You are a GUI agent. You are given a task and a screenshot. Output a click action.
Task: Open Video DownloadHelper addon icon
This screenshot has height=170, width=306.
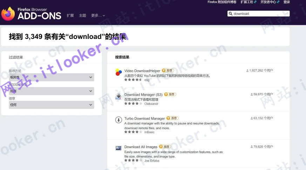(118, 72)
